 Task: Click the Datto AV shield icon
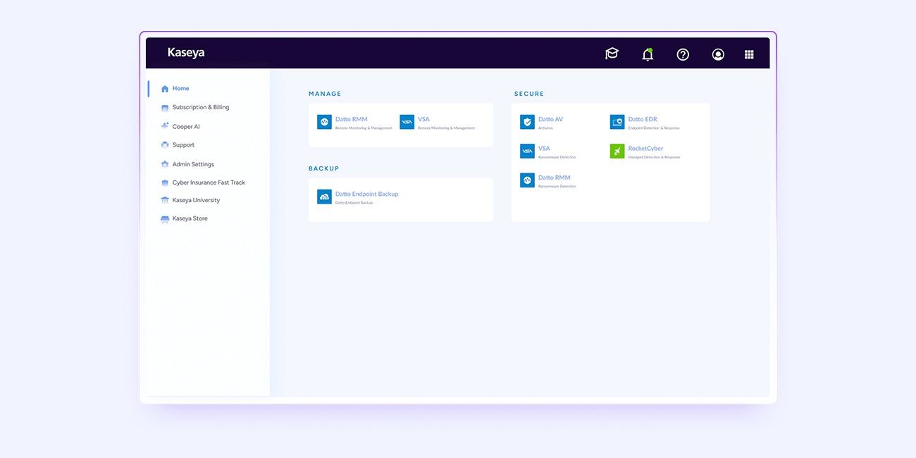(527, 122)
